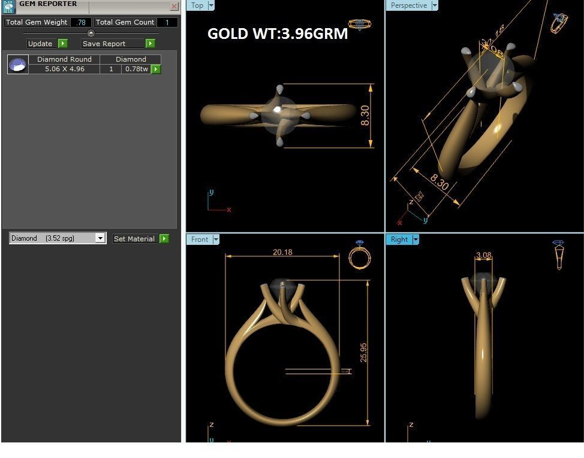Viewport: 584px width, 458px height.
Task: Open the Perspective viewport dropdown arrow
Action: 435,5
